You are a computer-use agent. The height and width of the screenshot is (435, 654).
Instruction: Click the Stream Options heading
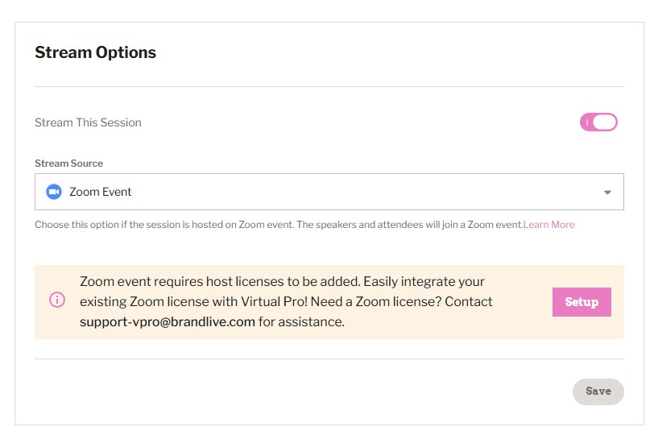click(96, 52)
